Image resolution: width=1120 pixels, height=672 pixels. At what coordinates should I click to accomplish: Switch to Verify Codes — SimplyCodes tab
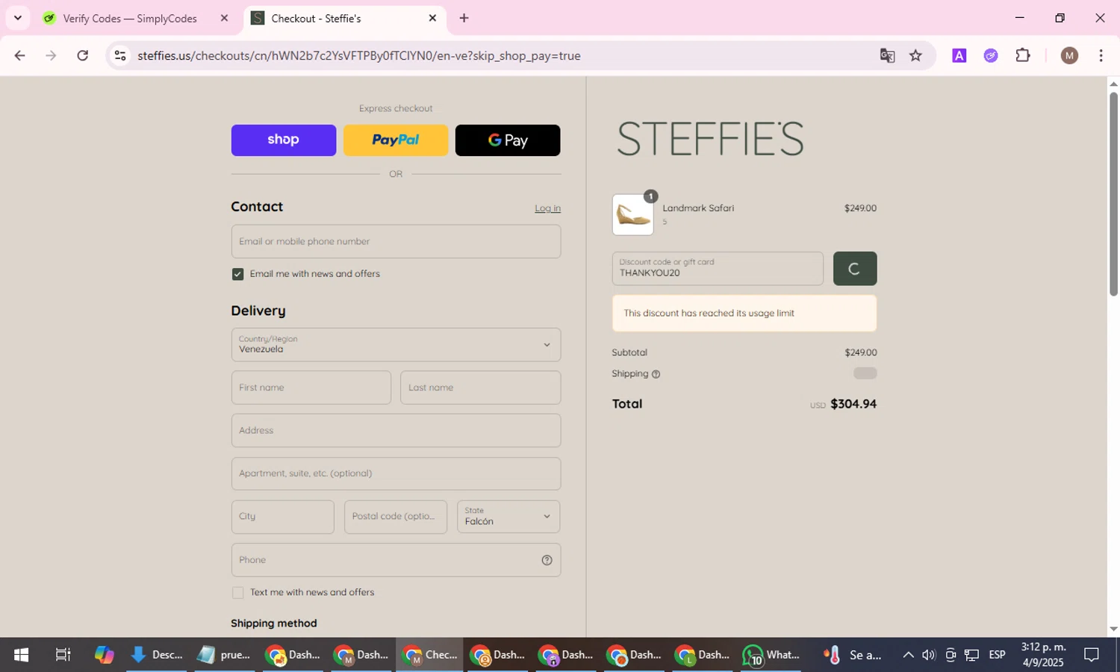click(129, 18)
